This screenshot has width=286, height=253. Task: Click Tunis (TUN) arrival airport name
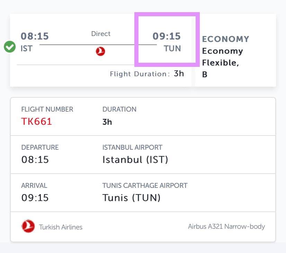(x=132, y=198)
